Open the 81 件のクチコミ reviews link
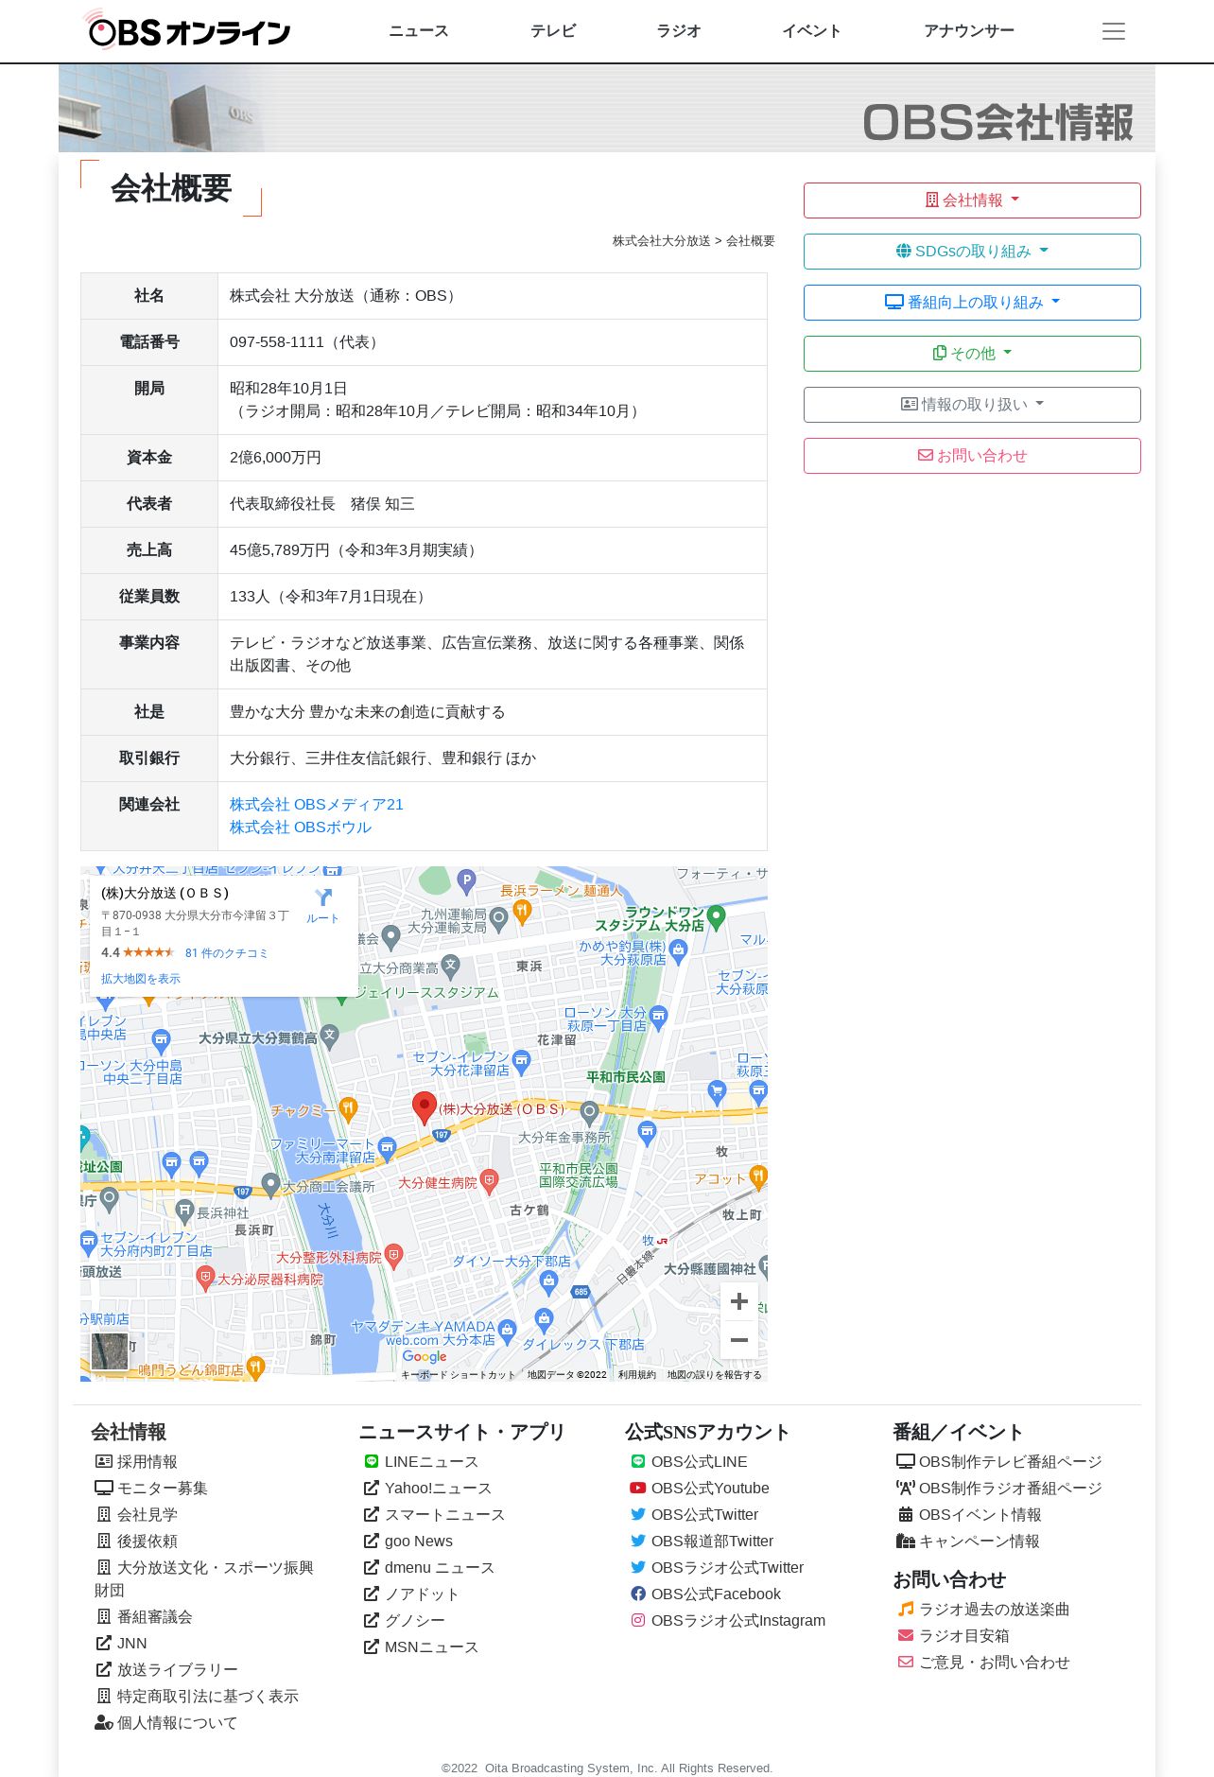Viewport: 1214px width, 1777px height. pyautogui.click(x=227, y=953)
